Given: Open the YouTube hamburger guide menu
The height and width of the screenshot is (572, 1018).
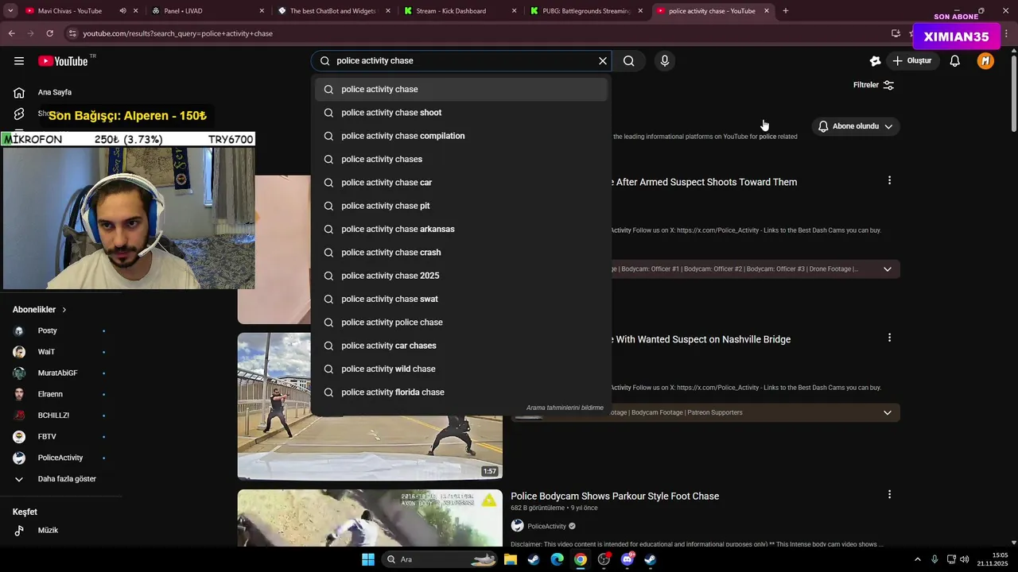Looking at the screenshot, I should click(x=19, y=61).
